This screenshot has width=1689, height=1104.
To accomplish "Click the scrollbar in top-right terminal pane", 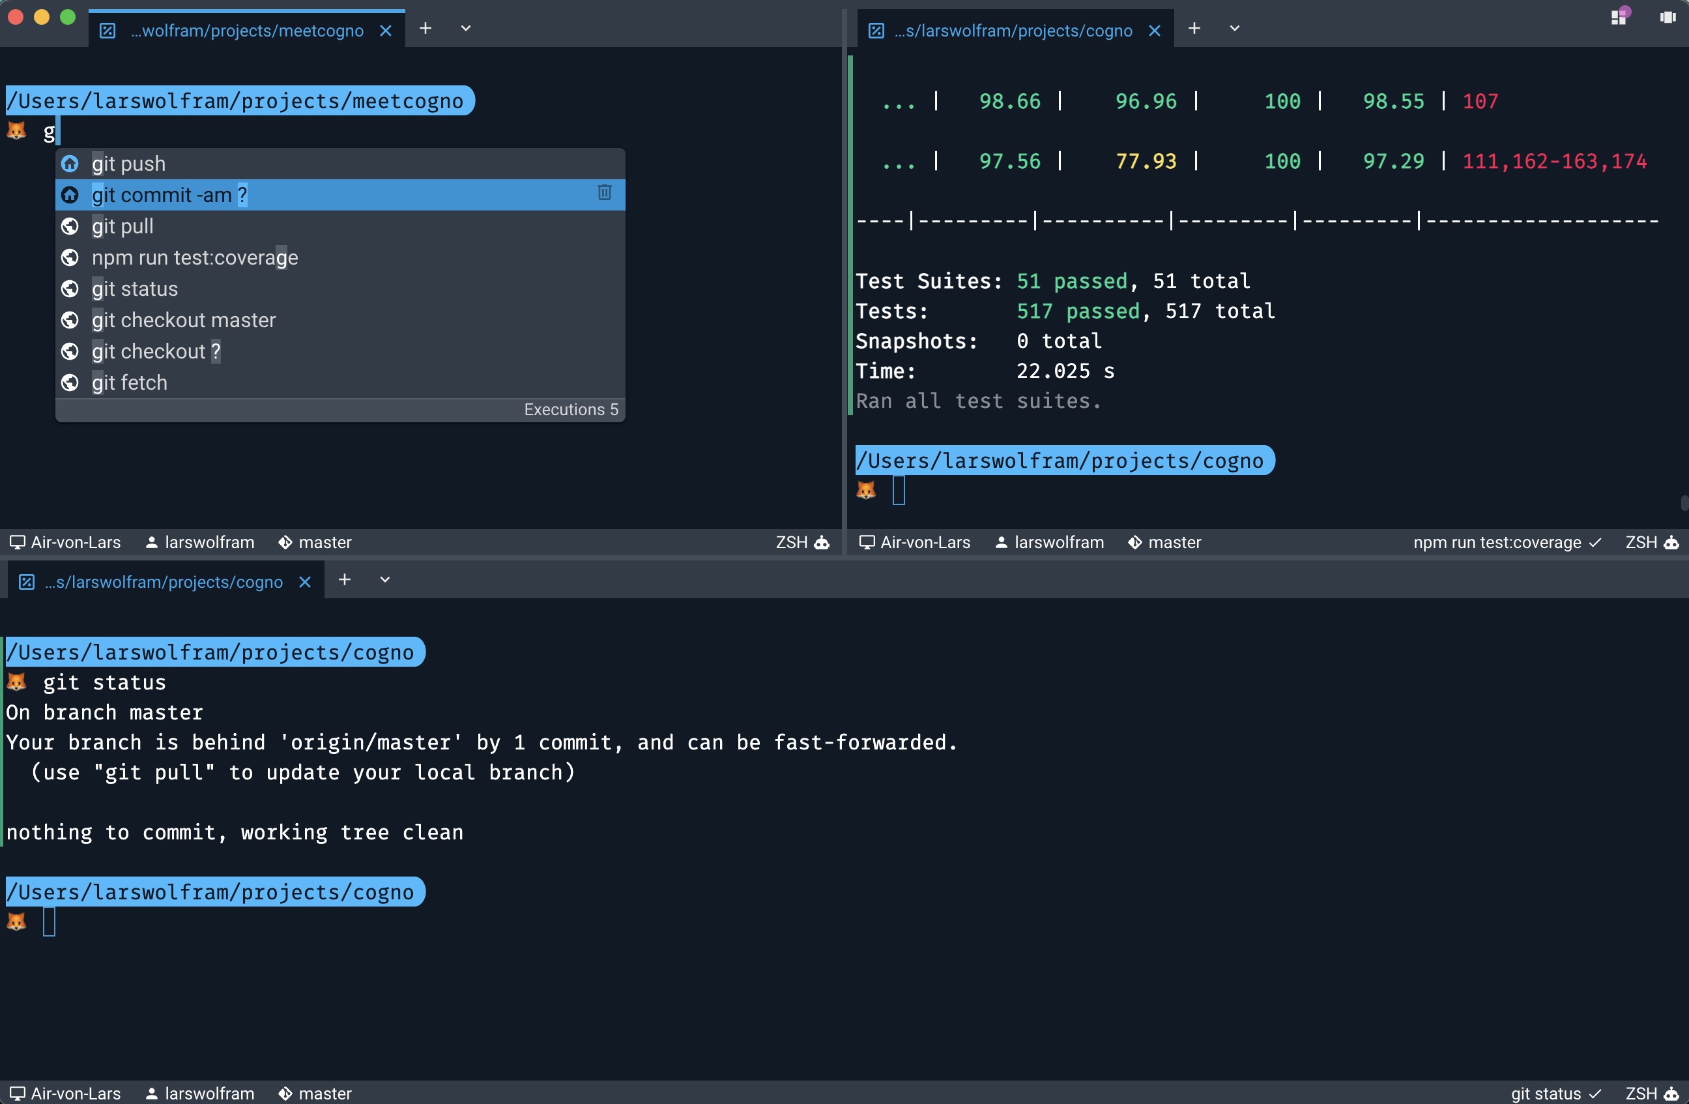I will coord(1683,503).
